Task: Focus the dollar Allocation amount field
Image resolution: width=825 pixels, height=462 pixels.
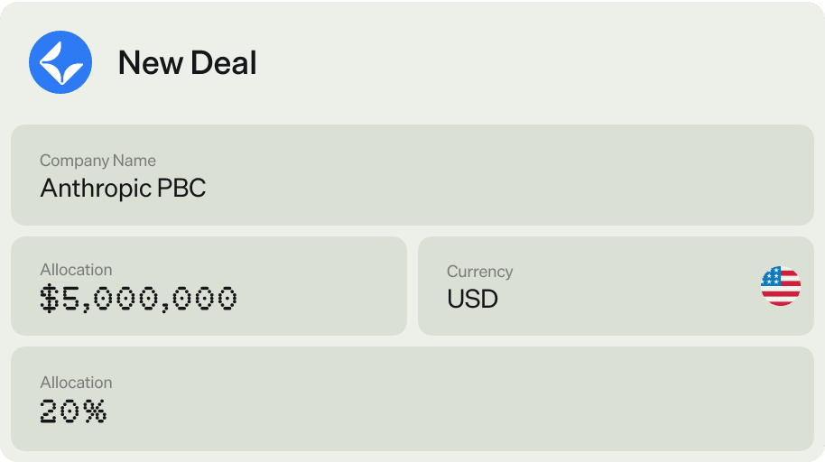Action: point(209,286)
